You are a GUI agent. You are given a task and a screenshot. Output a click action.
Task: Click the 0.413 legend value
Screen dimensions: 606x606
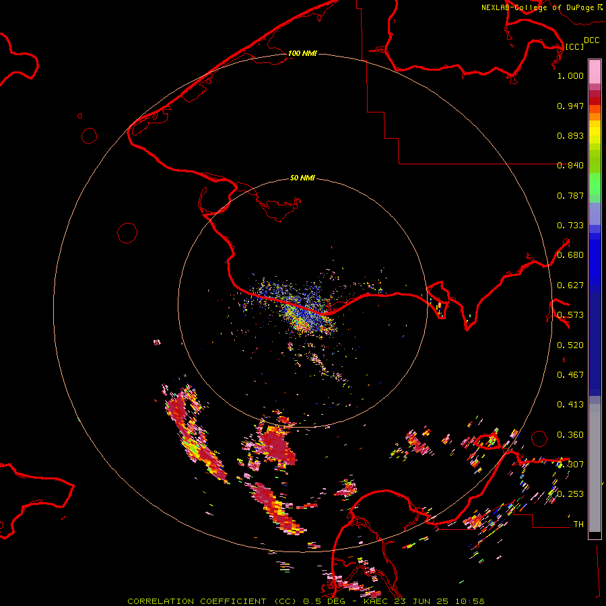point(570,405)
